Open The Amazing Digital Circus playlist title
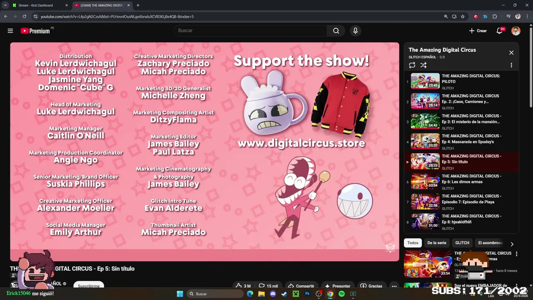The image size is (533, 300). pos(442,50)
